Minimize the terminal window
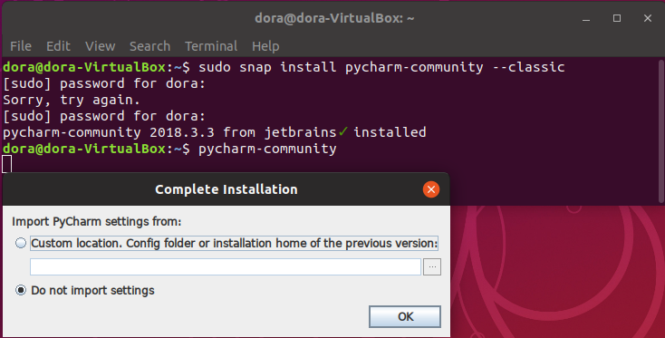This screenshot has height=338, width=665. click(586, 19)
